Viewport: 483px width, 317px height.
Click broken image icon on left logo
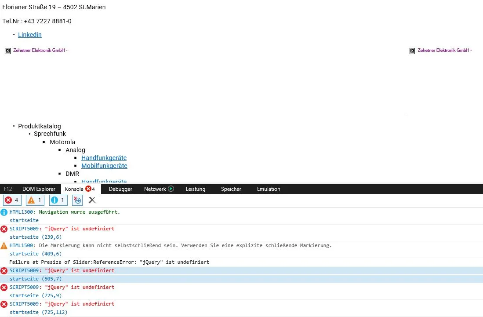[8, 51]
